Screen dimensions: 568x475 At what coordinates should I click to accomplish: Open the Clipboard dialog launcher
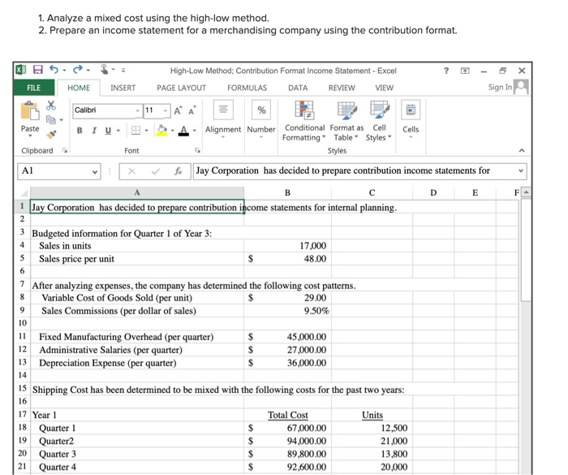tap(65, 150)
